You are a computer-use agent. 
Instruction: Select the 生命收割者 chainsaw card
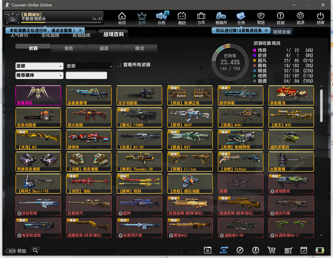pos(38,117)
